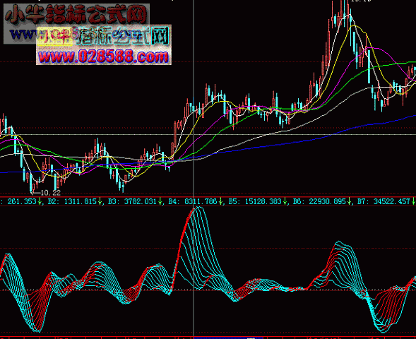
Task: Click the cyan indicator peak at the crosshair
Action: pos(197,208)
